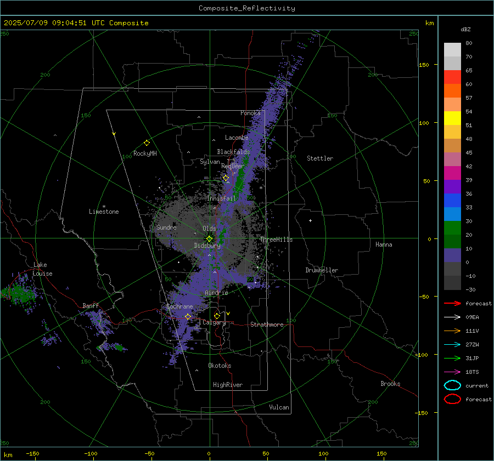Viewport: 494px width, 461px height.
Task: Click the cyan 27ZW arrow icon
Action: 452,345
